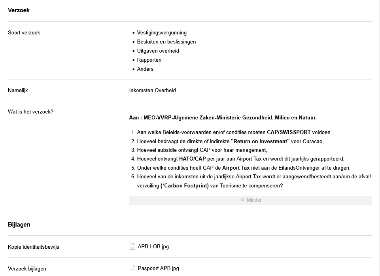Click the Rapporten list item
The width and height of the screenshot is (380, 276).
tap(149, 60)
